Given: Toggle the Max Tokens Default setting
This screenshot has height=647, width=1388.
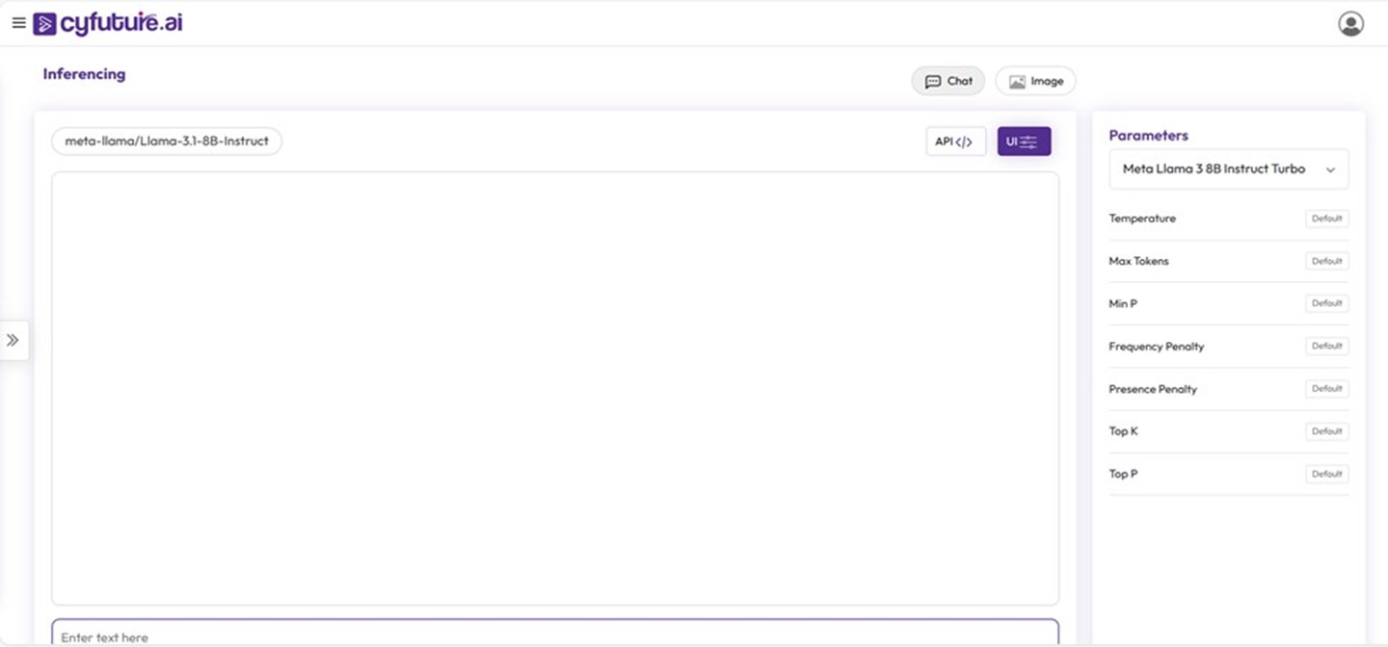Looking at the screenshot, I should pos(1326,261).
